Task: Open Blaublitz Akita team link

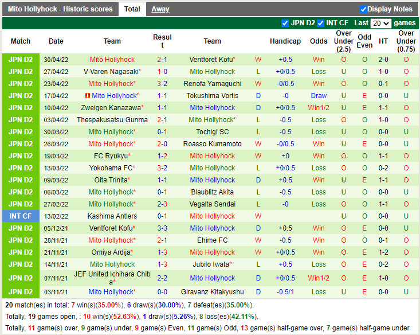Action: point(213,192)
